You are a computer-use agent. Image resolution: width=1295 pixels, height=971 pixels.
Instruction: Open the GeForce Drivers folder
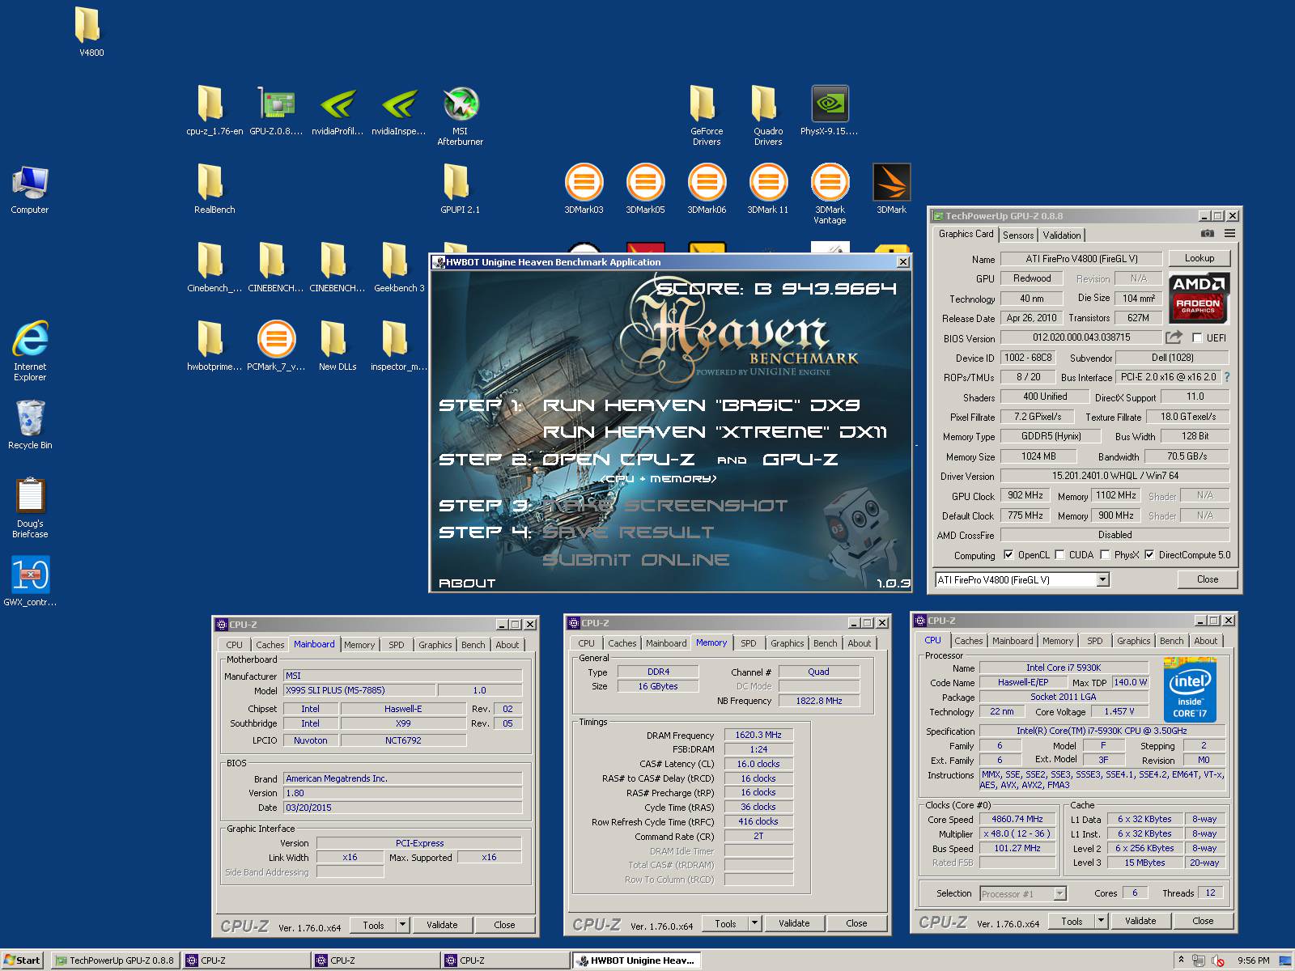click(x=707, y=116)
